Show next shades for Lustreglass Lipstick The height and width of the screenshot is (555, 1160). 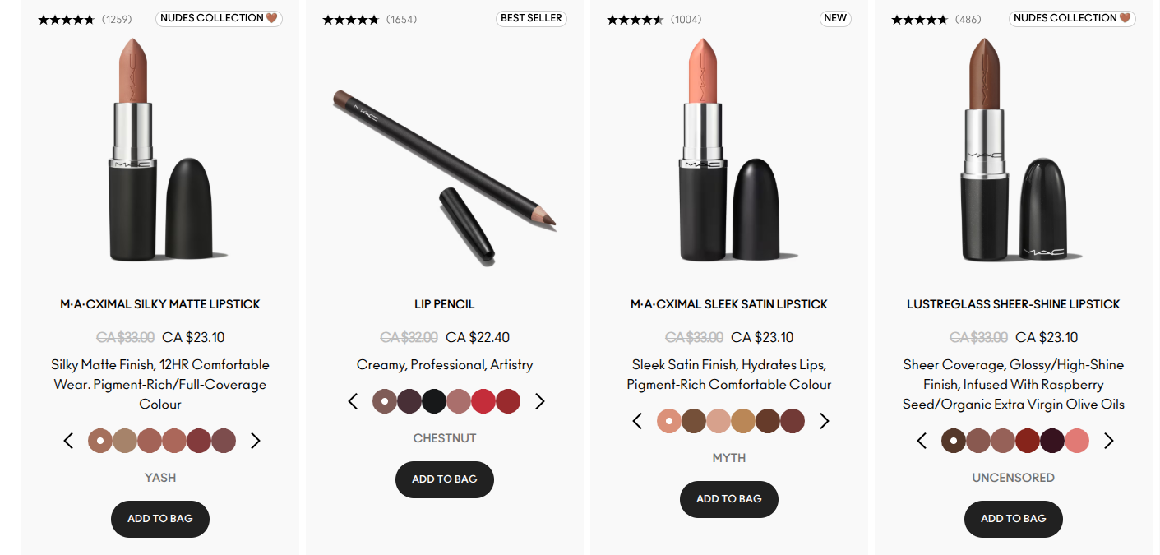click(x=1109, y=441)
